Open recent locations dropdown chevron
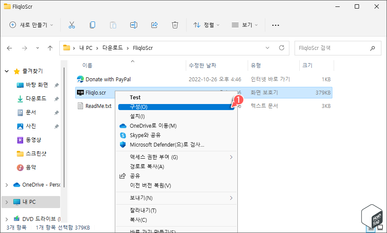 click(x=37, y=48)
